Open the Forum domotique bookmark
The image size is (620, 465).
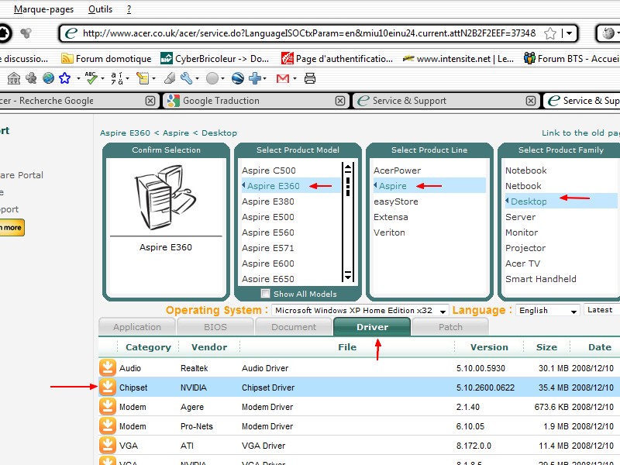point(106,59)
